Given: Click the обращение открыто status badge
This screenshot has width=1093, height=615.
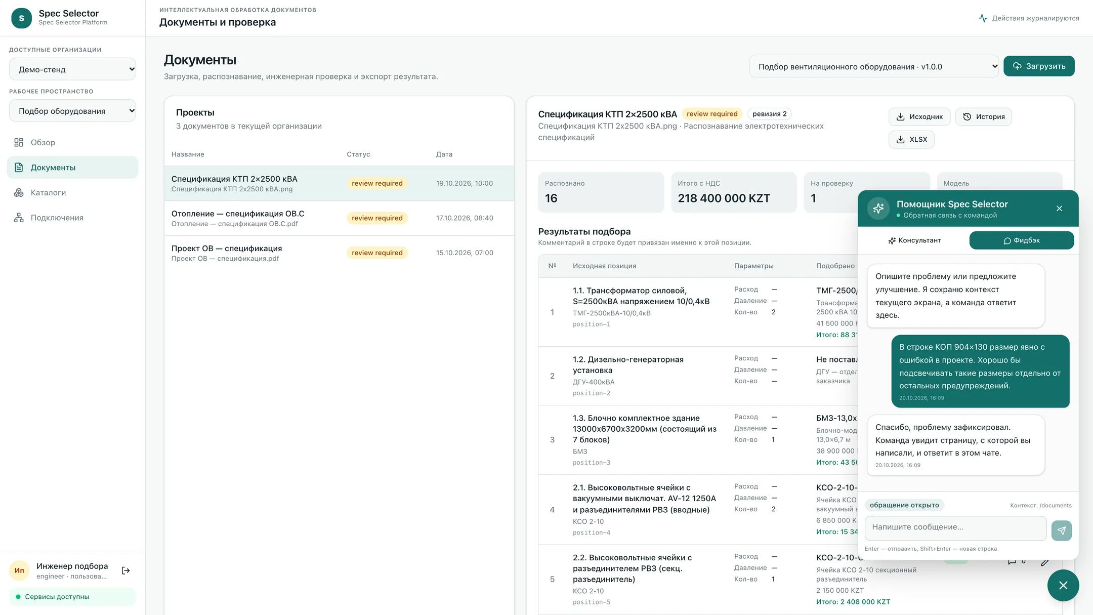Looking at the screenshot, I should click(x=904, y=505).
